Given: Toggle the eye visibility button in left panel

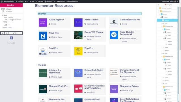Looking at the screenshot, I should click(x=3, y=33).
